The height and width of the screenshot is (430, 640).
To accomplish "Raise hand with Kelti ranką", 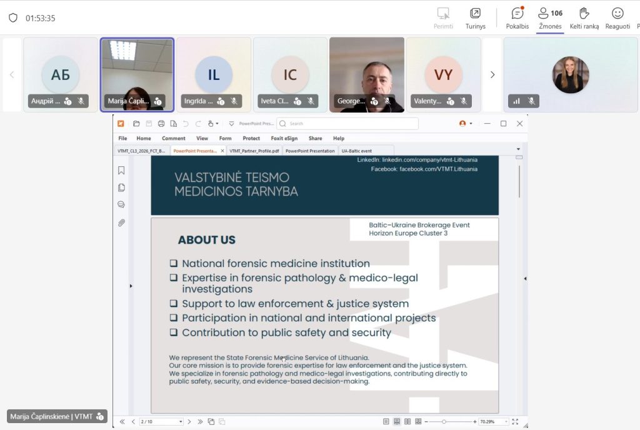I will tap(584, 17).
